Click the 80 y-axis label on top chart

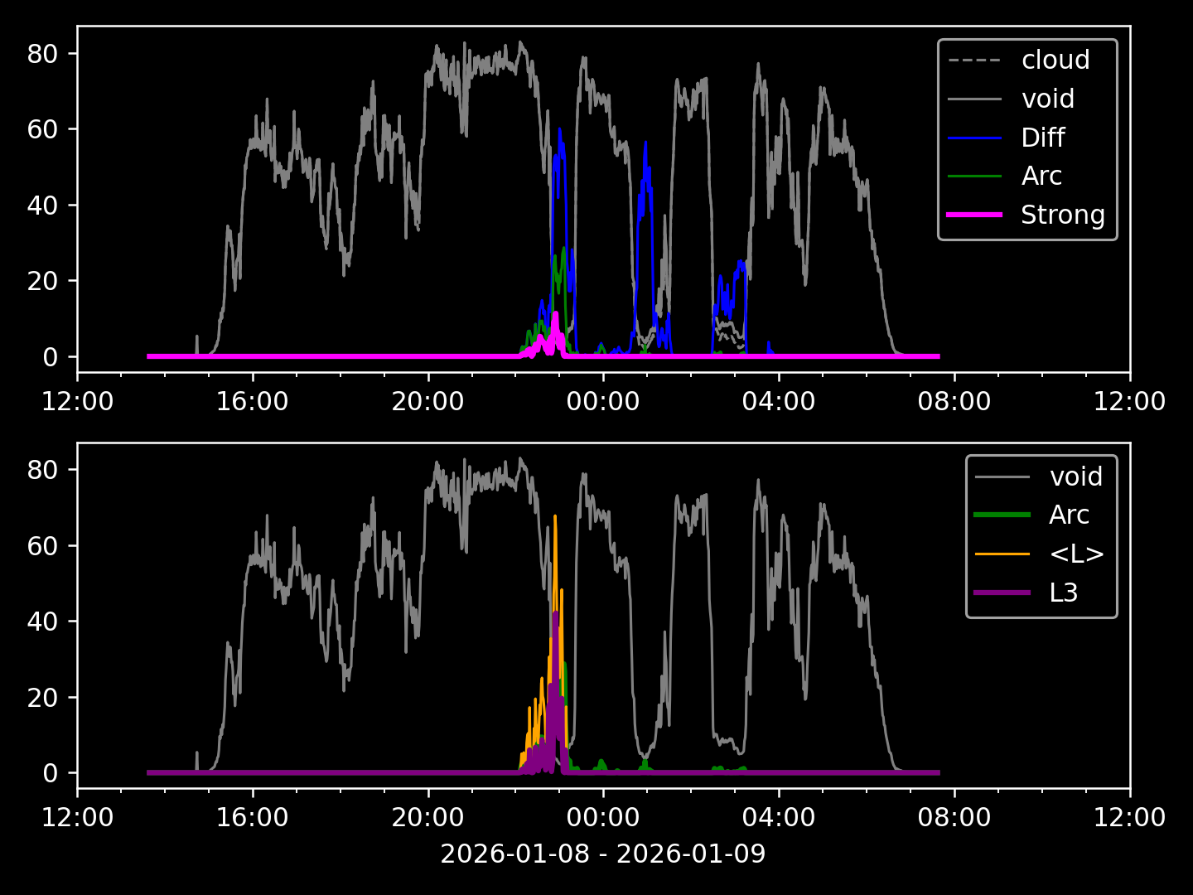(x=41, y=54)
